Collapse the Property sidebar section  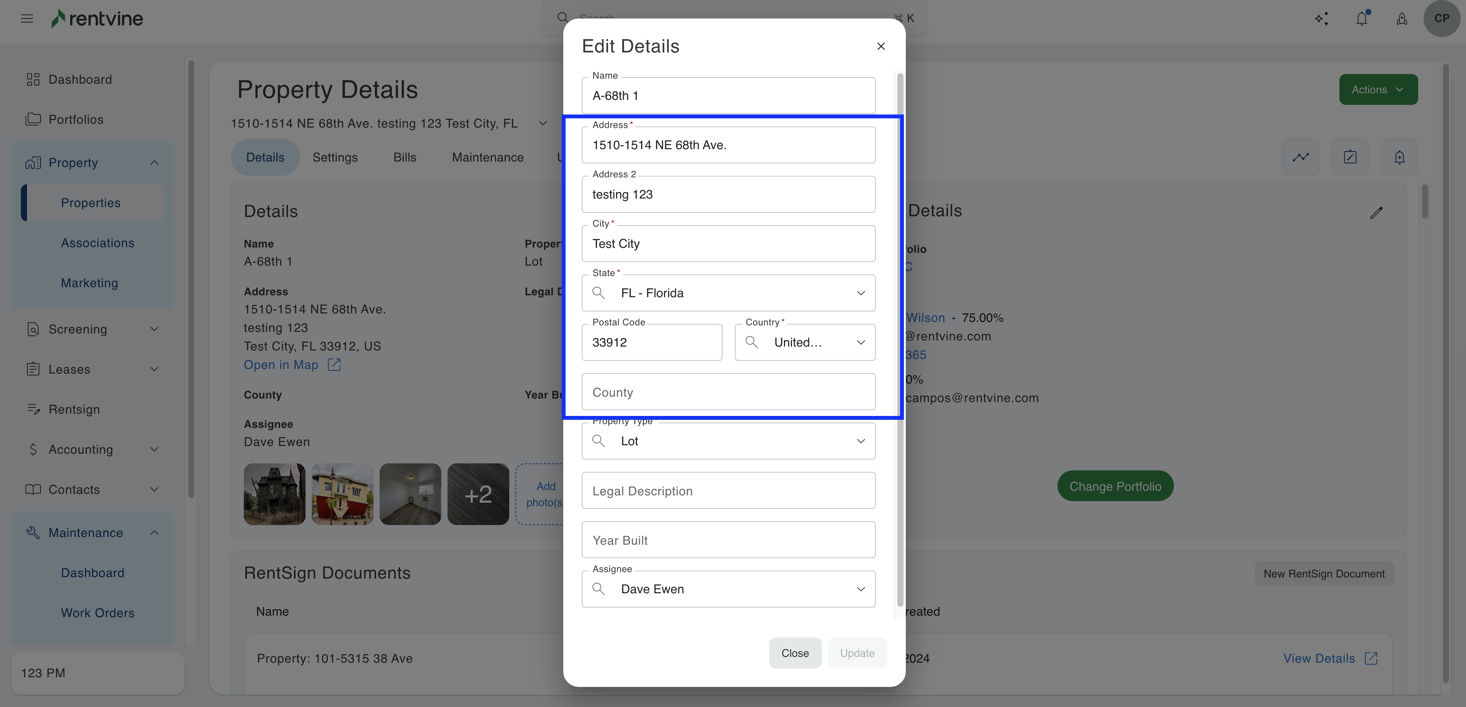tap(154, 163)
